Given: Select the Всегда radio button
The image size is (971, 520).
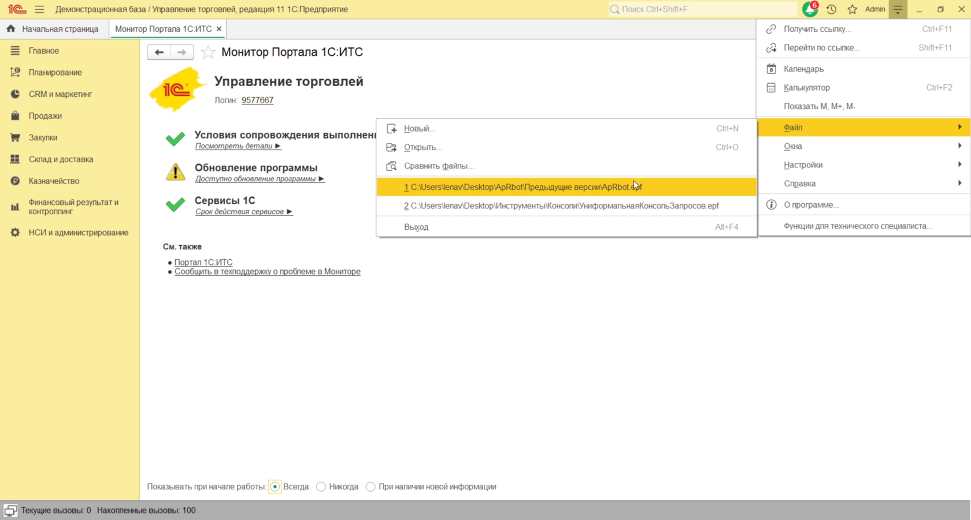Looking at the screenshot, I should pos(275,487).
